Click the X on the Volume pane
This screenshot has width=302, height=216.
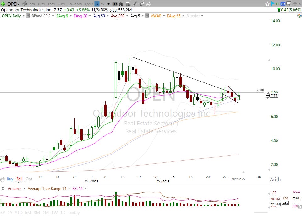pos(3,189)
